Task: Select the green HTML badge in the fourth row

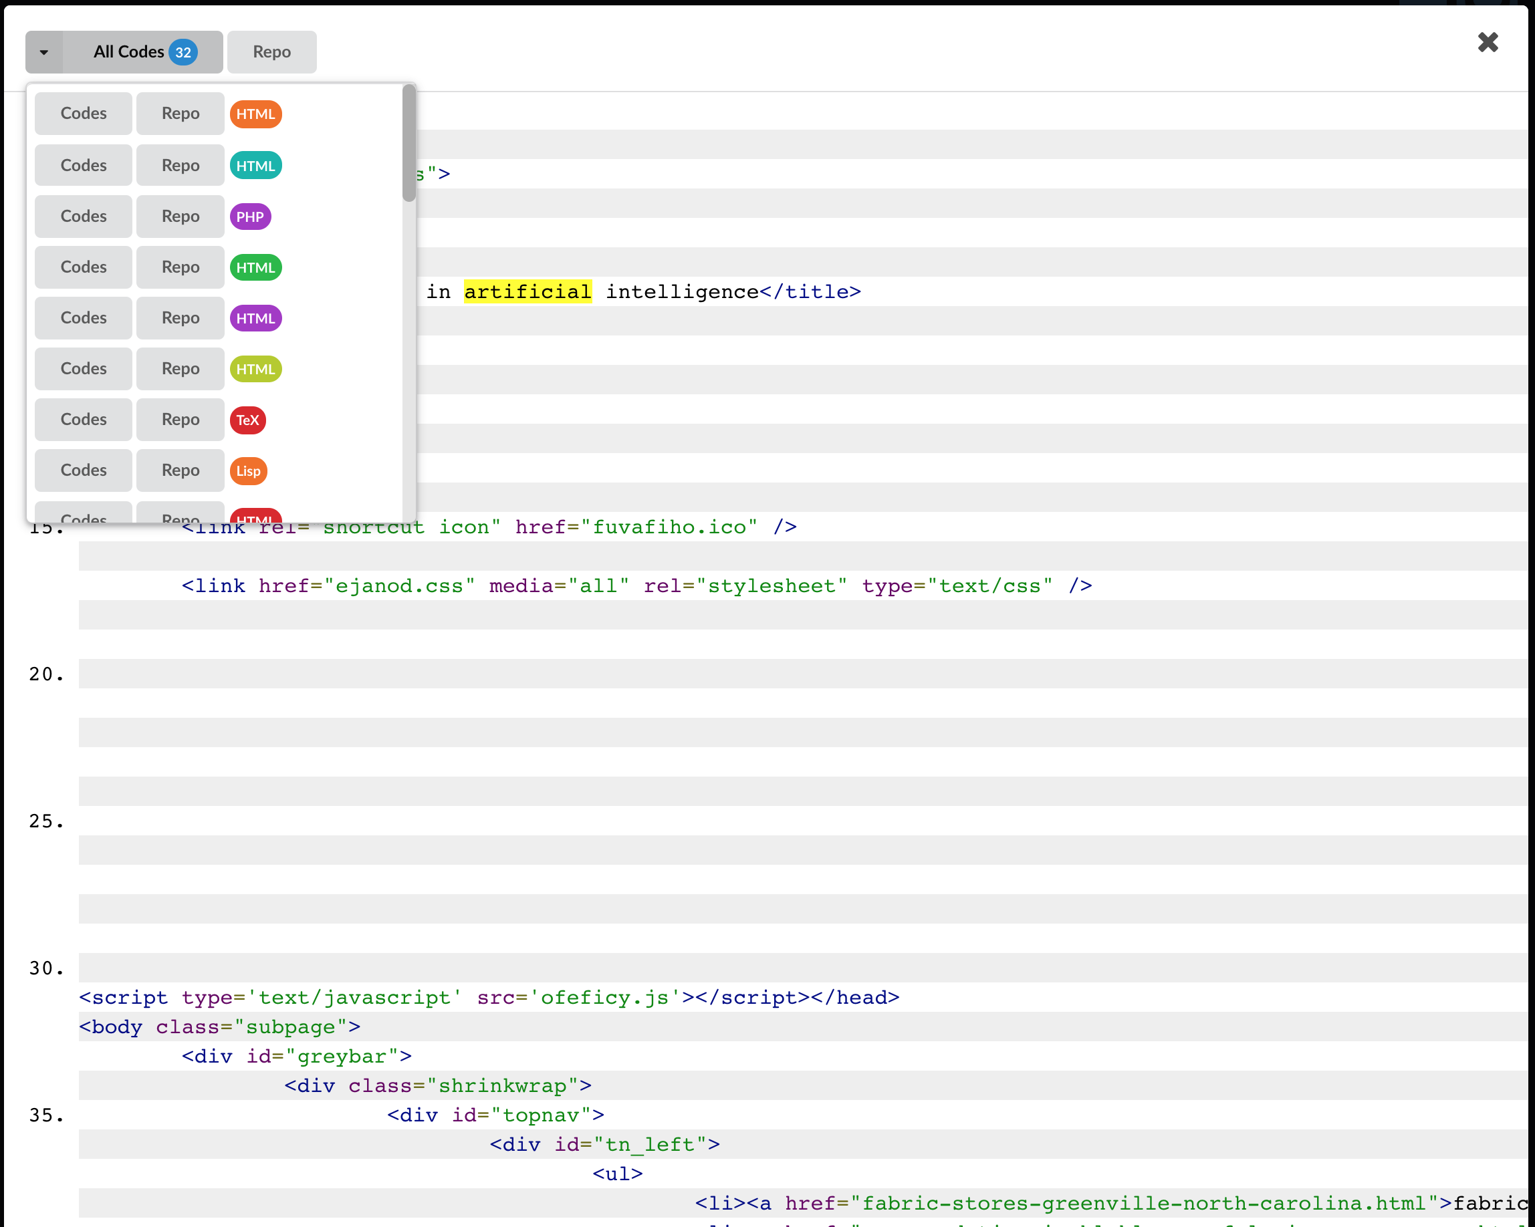Action: click(255, 267)
